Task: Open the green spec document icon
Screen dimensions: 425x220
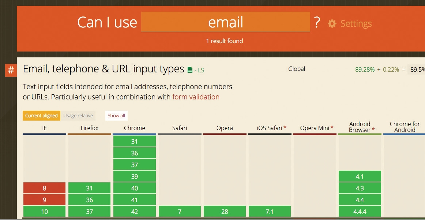Action: coord(190,70)
